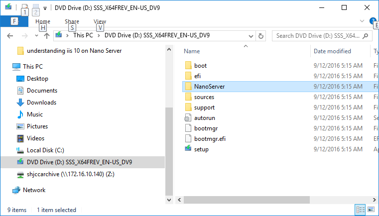Click DVD Drive (D:) breadcrumb in address bar
This screenshot has width=379, height=216.
point(157,35)
